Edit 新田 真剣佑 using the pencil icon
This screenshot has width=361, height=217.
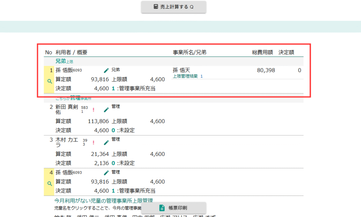106,110
